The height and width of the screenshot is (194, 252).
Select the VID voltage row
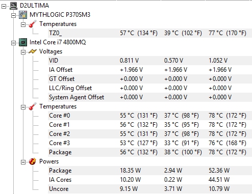coord(150,61)
